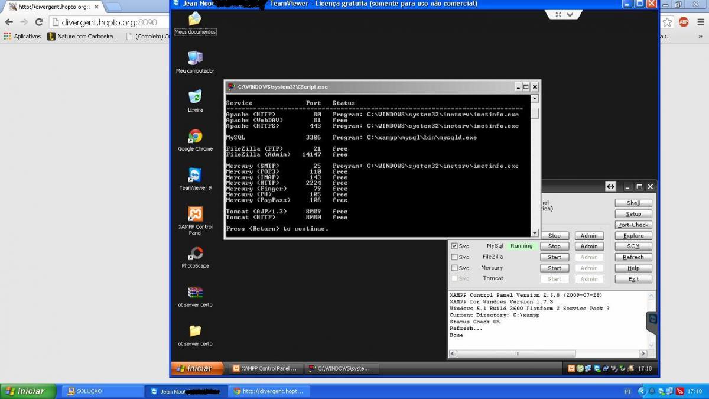The image size is (709, 399).
Task: Click the CScript window title bar icon
Action: point(232,87)
